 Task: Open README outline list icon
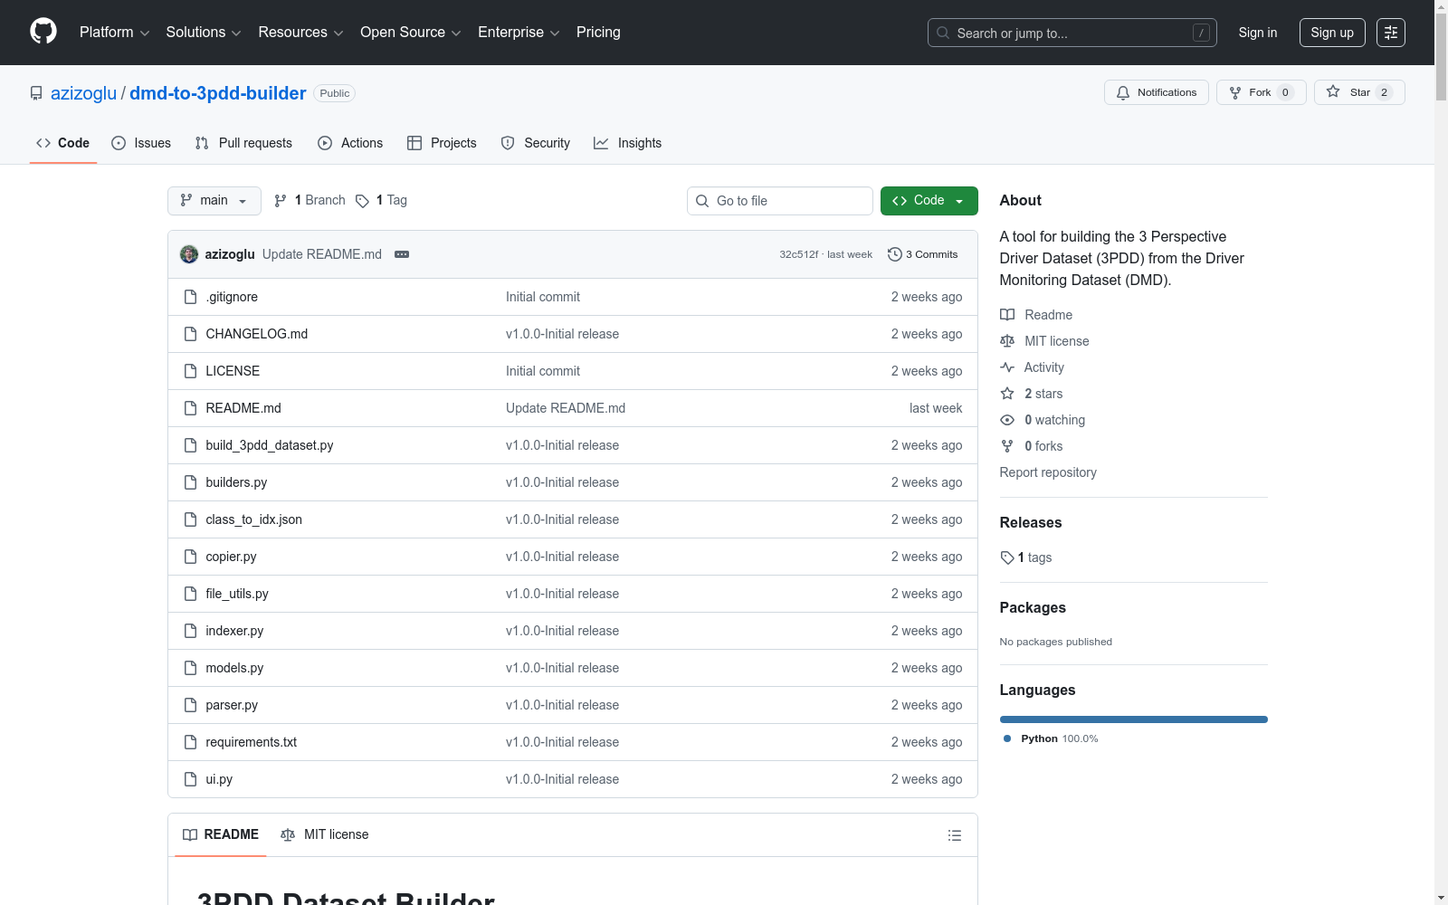pyautogui.click(x=955, y=835)
